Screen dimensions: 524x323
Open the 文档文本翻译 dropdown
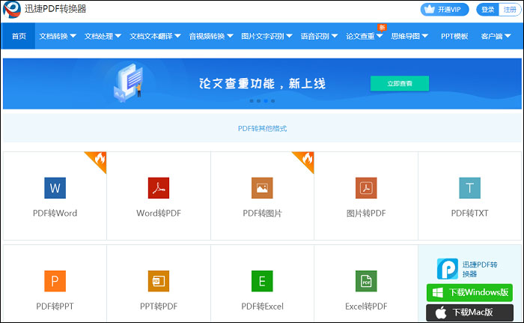pyautogui.click(x=155, y=36)
